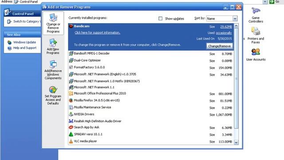The image size is (284, 160).
Task: Open the Sort by Name dropdown
Action: pos(235,19)
